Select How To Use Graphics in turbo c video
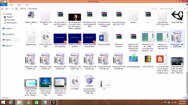Image resolution: width=188 pixels, height=105 pixels. pos(60,87)
